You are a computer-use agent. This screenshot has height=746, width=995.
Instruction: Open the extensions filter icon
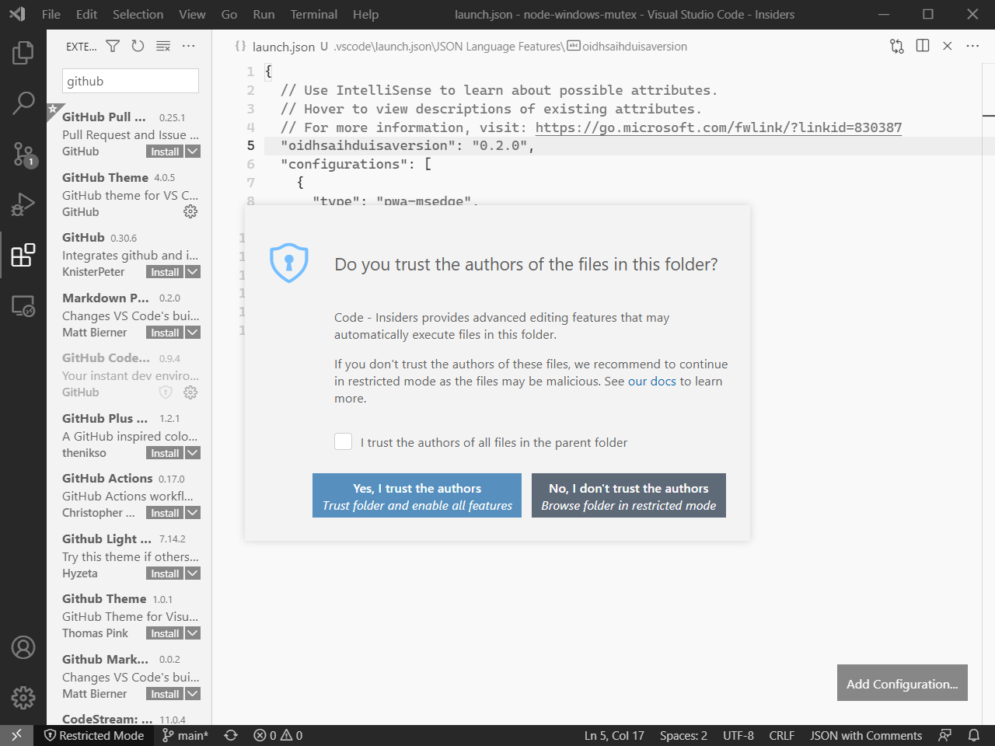[113, 46]
